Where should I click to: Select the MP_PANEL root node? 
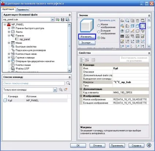point(18,25)
